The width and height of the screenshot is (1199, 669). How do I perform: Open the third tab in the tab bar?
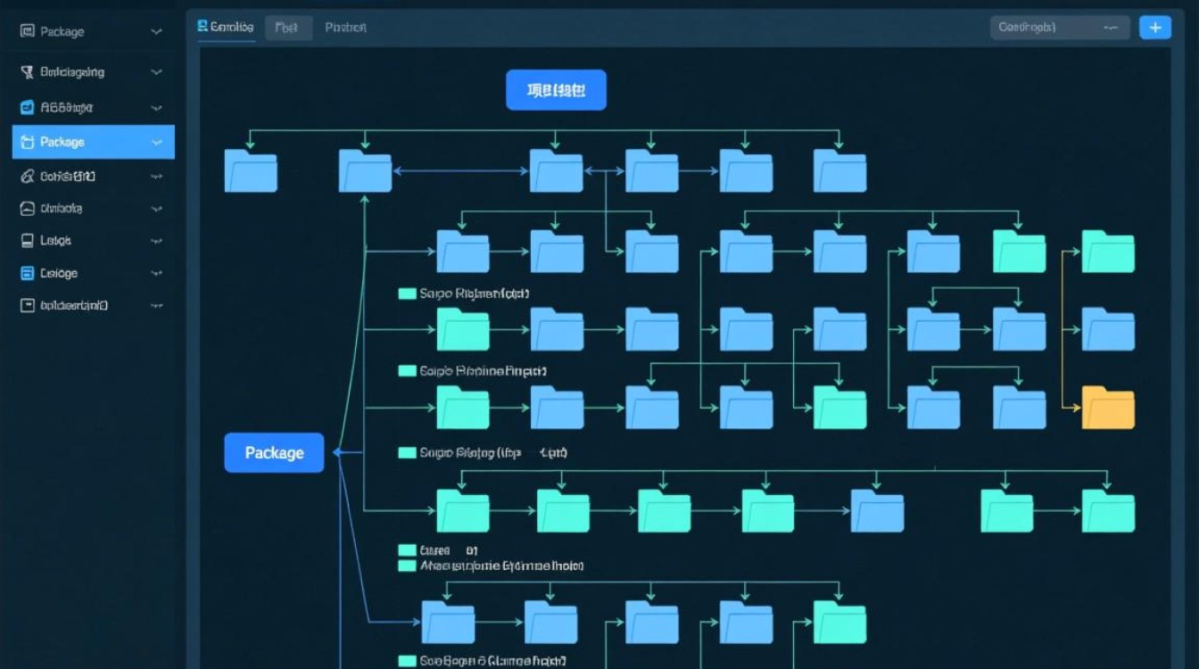pyautogui.click(x=345, y=28)
